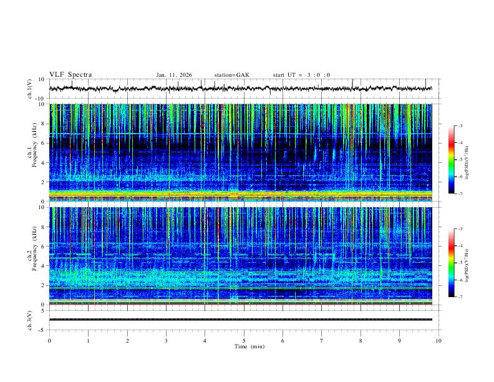494x382 pixels.
Task: Click inside the ch.1 spectrogram panel
Action: pos(241,152)
